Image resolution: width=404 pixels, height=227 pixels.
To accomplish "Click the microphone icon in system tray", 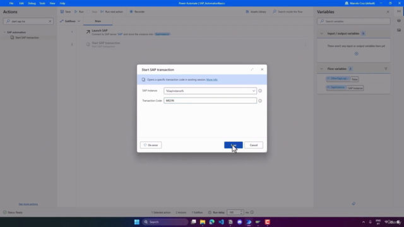I will [x=371, y=222].
